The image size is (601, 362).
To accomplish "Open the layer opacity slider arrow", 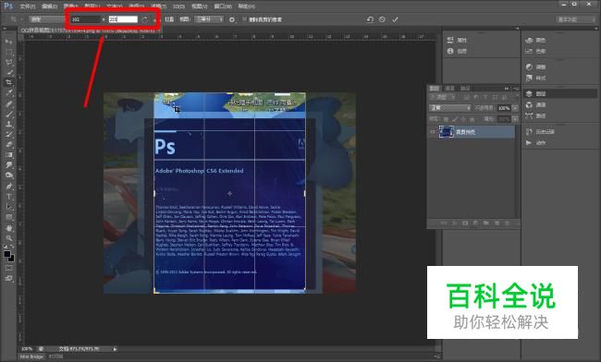I will 515,108.
